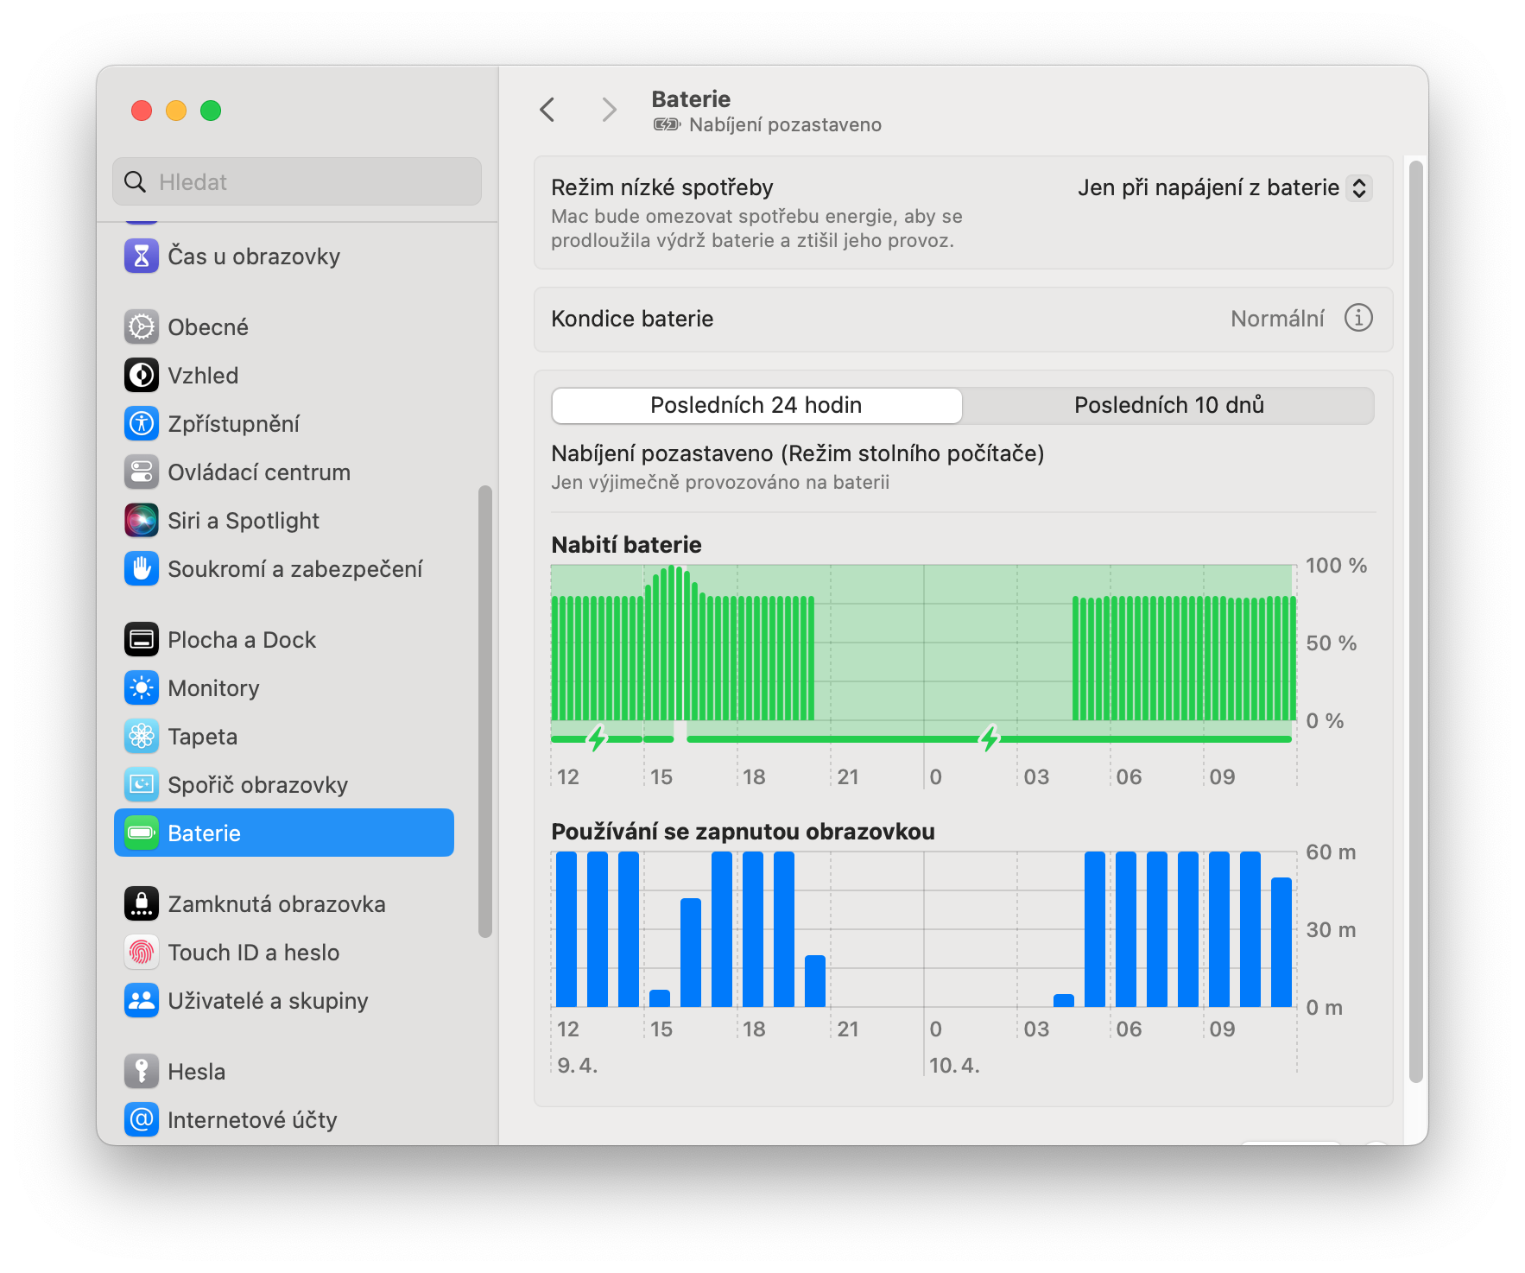The height and width of the screenshot is (1273, 1525).
Task: Click the charging bolt near 12
Action: point(597,738)
